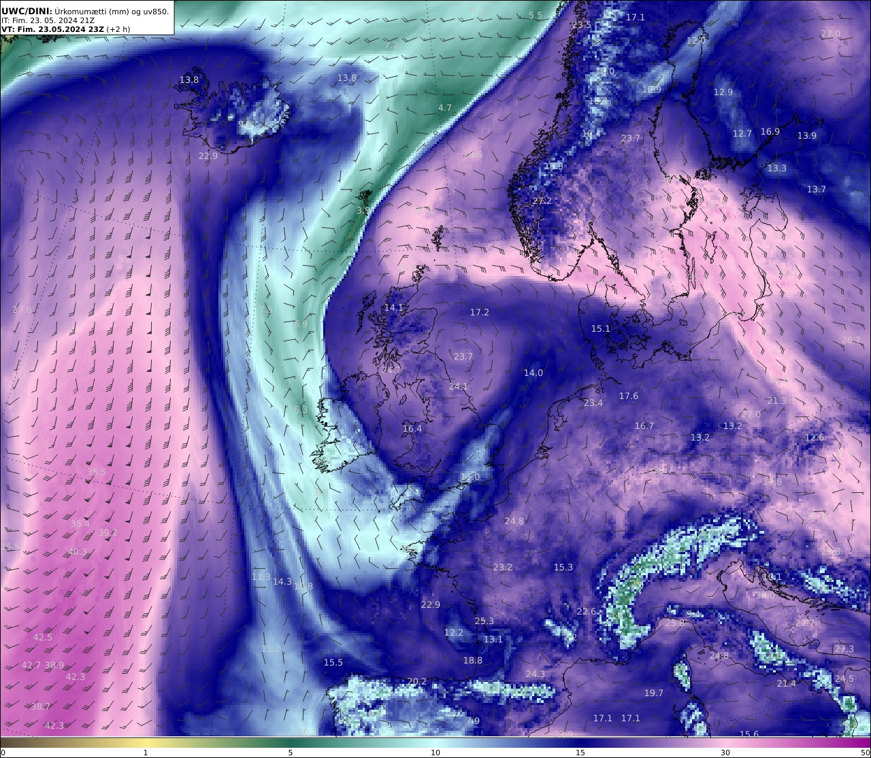Screen dimensions: 871x758
Task: Click the 27.6 value at left edge
Action: tap(22, 310)
